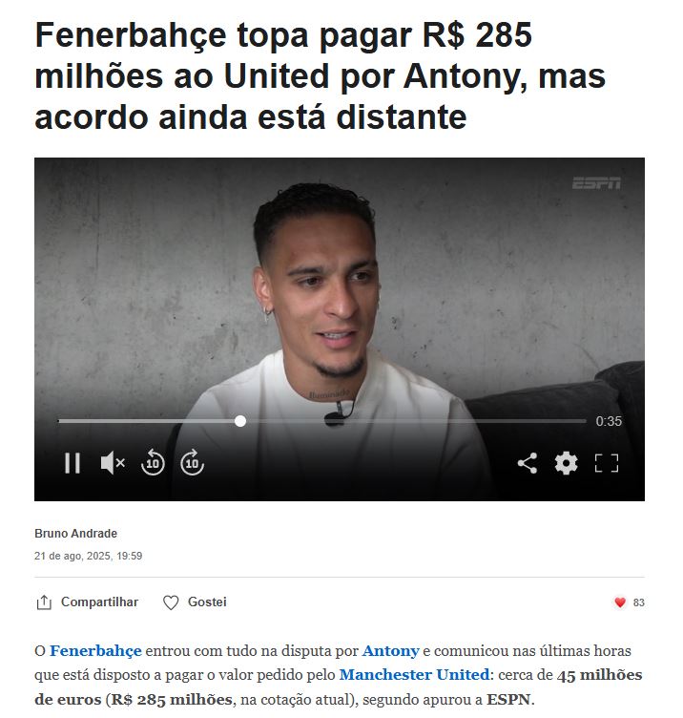Skip forward 10 seconds in video

point(192,462)
